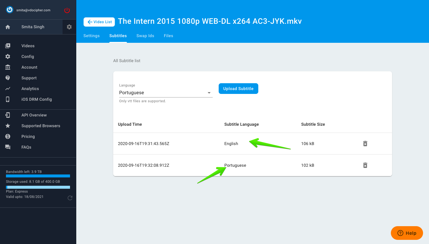Open the settings gear icon
429x244 pixels.
69,27
